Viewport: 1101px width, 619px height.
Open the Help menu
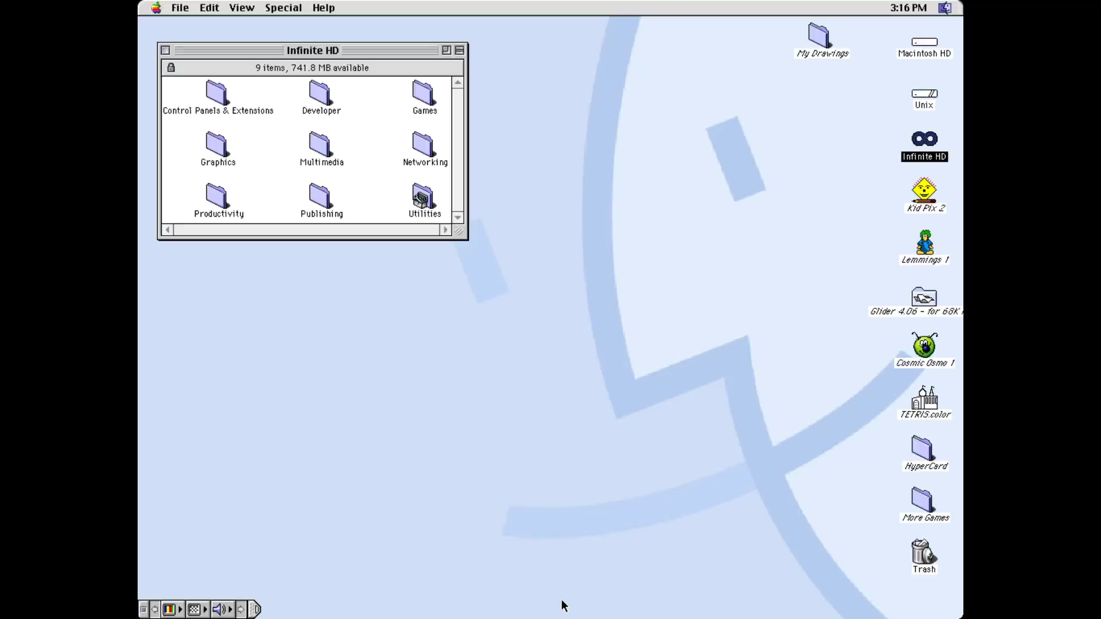(x=323, y=7)
